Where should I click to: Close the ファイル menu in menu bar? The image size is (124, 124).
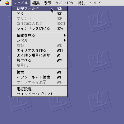(21, 3)
